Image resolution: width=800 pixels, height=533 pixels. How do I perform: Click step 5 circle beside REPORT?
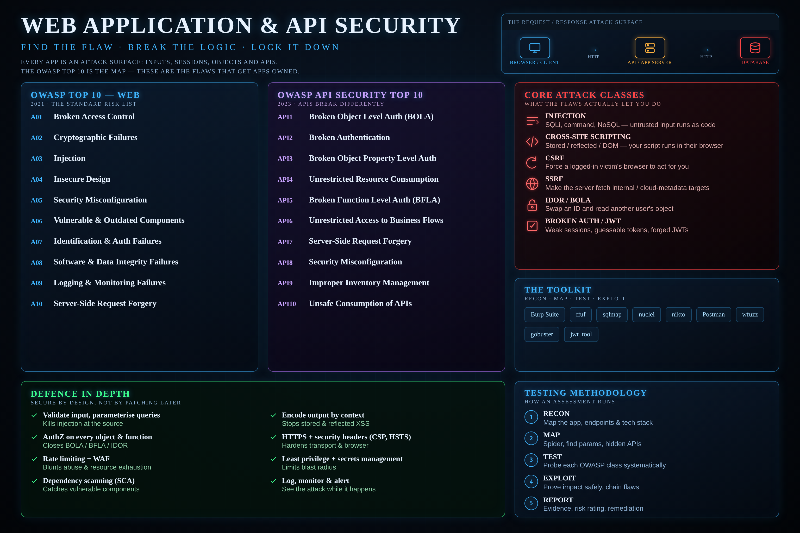531,503
